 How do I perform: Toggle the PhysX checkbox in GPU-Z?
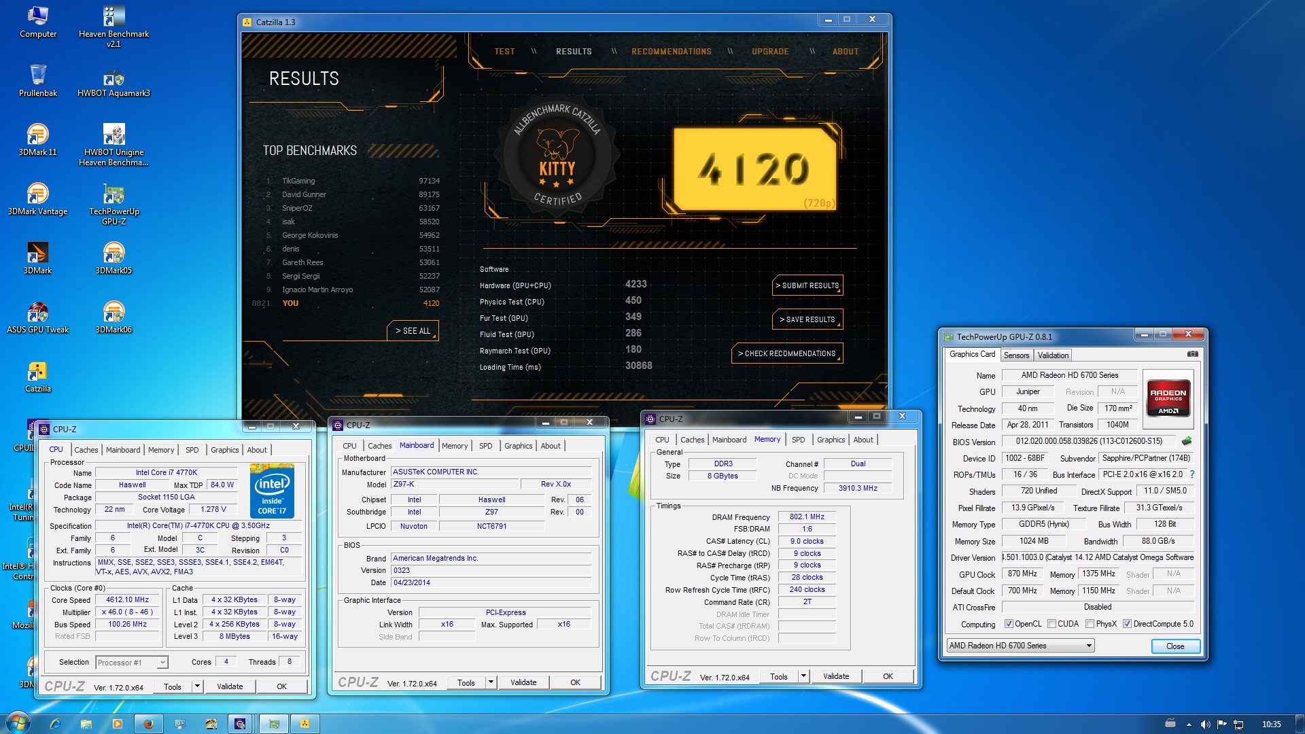coord(1090,624)
